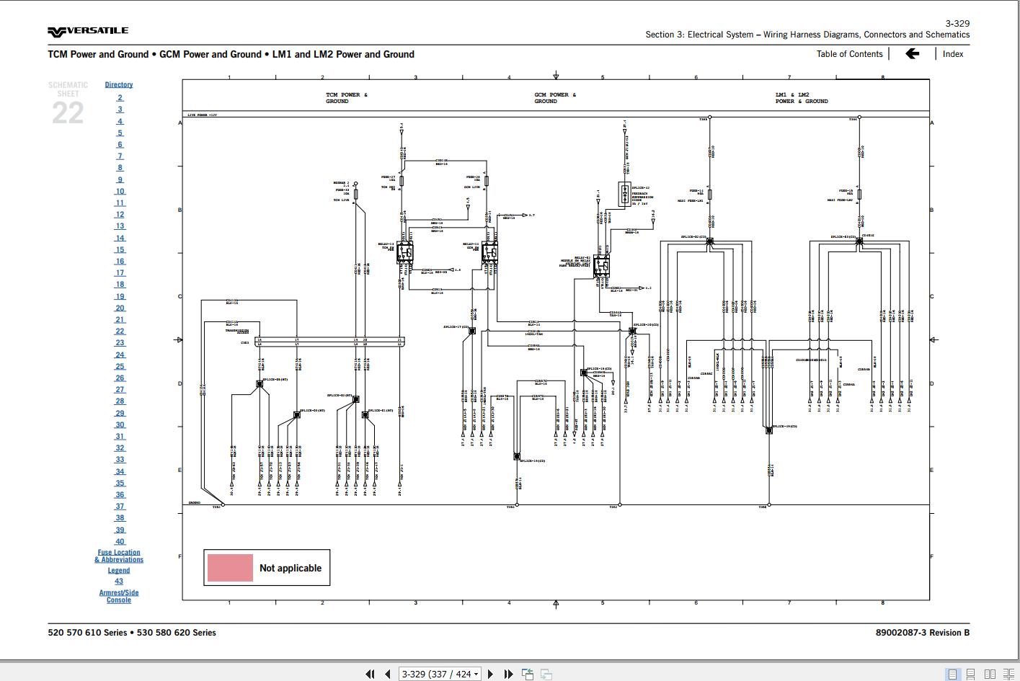The width and height of the screenshot is (1020, 681).
Task: Open schematic sheet 5
Action: 120,133
